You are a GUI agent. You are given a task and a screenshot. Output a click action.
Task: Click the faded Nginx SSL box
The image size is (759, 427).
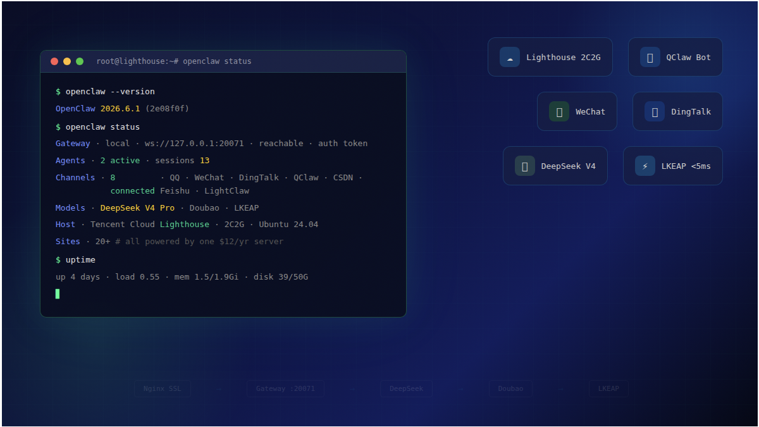163,388
